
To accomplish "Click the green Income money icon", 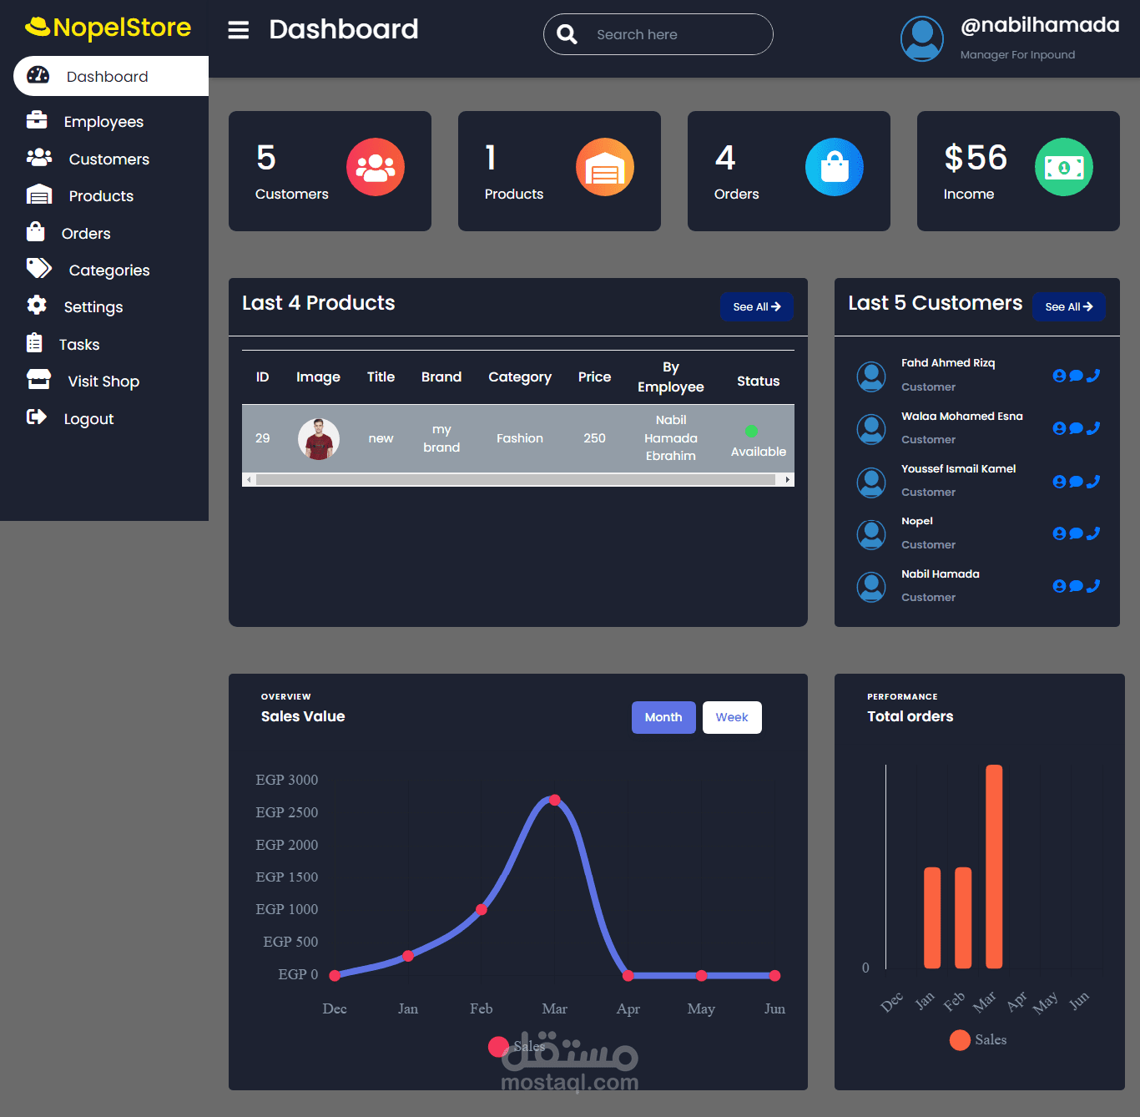I will point(1064,167).
